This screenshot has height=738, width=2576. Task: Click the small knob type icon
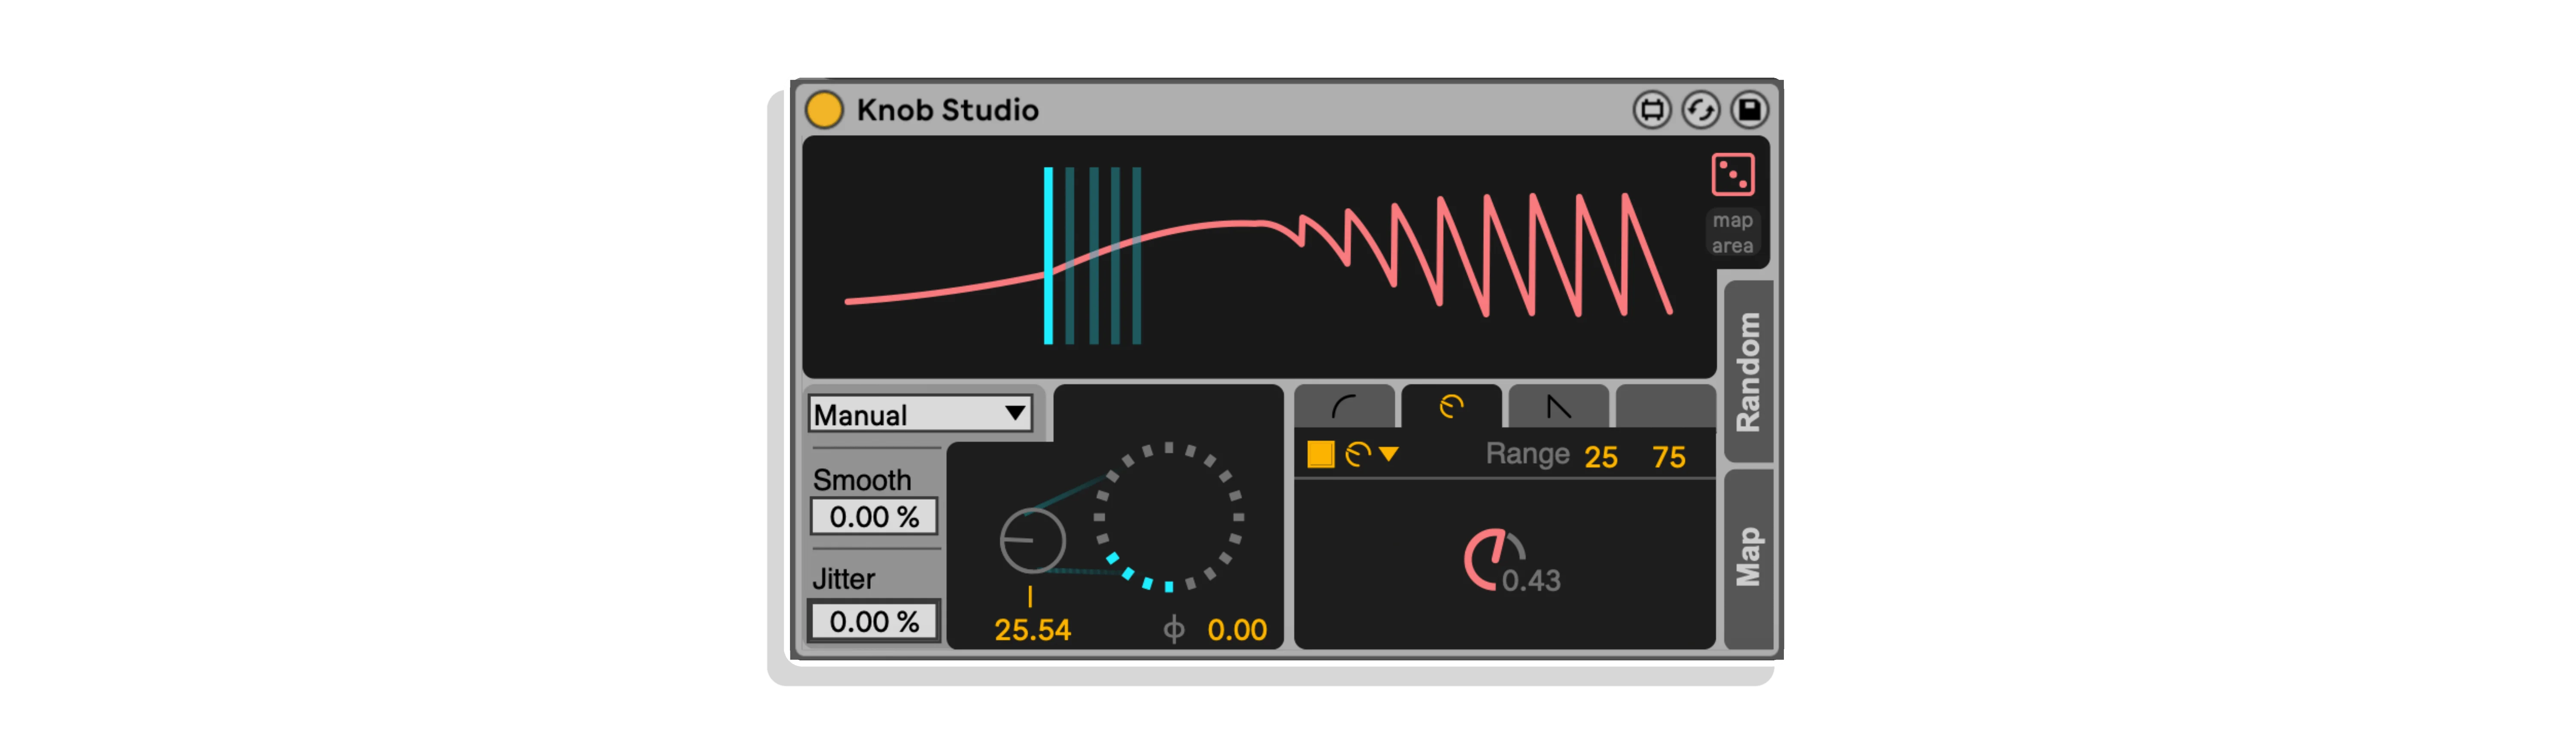pos(1357,454)
